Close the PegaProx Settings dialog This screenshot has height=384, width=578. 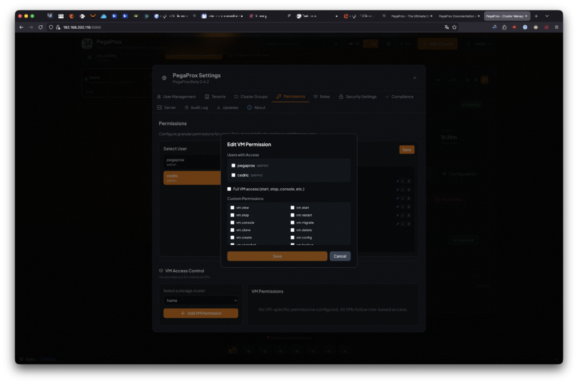click(414, 78)
